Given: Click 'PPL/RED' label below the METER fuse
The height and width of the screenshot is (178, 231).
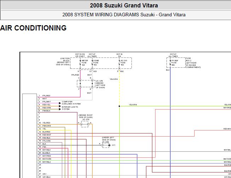Looking at the screenshot, I should [75, 75].
